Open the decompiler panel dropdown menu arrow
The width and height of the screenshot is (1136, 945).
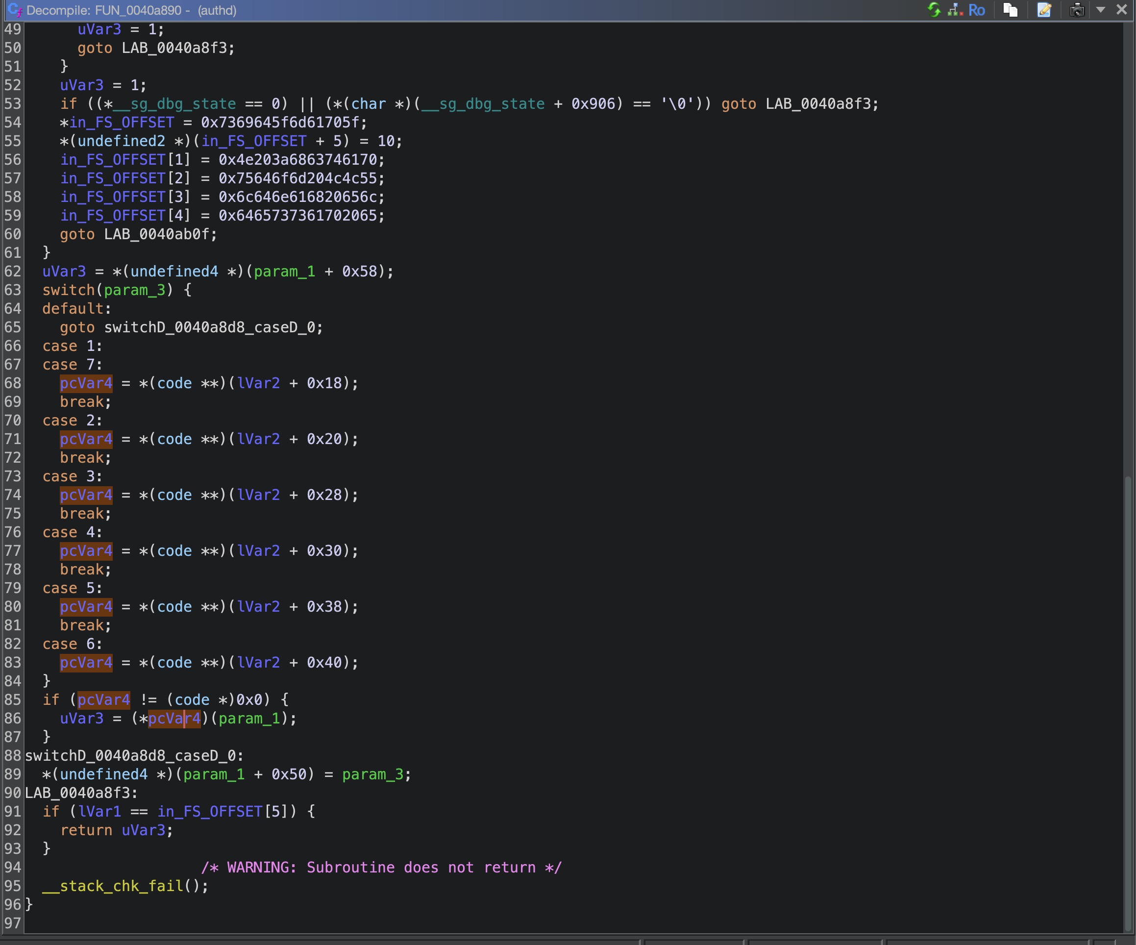click(x=1100, y=10)
